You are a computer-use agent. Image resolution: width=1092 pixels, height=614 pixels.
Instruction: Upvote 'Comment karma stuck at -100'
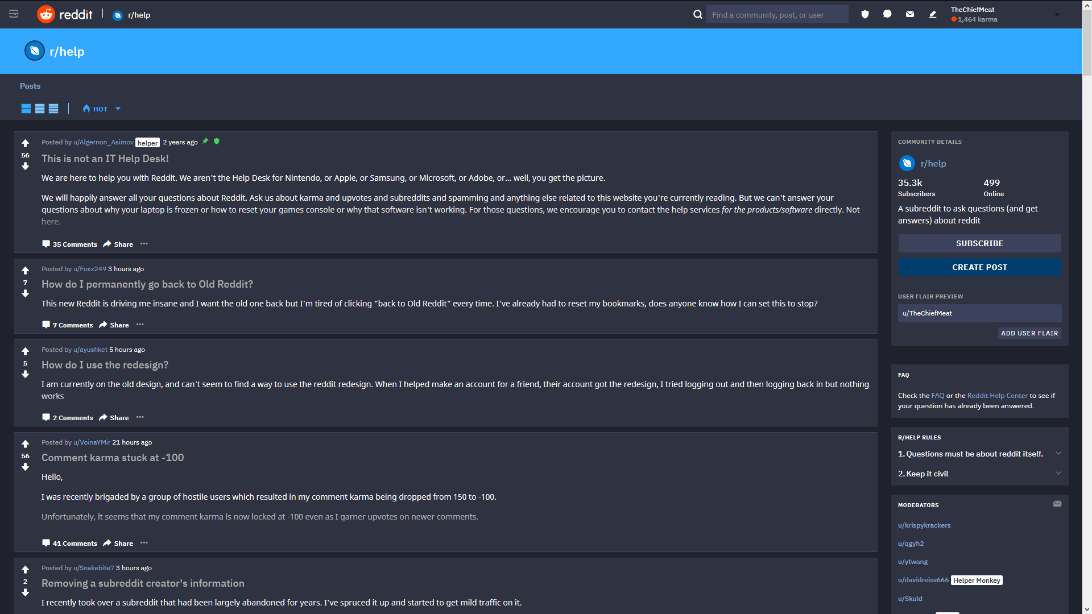pos(25,444)
